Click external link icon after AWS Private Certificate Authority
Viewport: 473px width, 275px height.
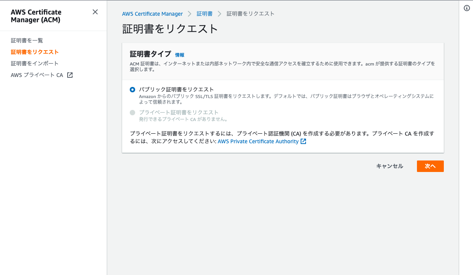tap(303, 141)
